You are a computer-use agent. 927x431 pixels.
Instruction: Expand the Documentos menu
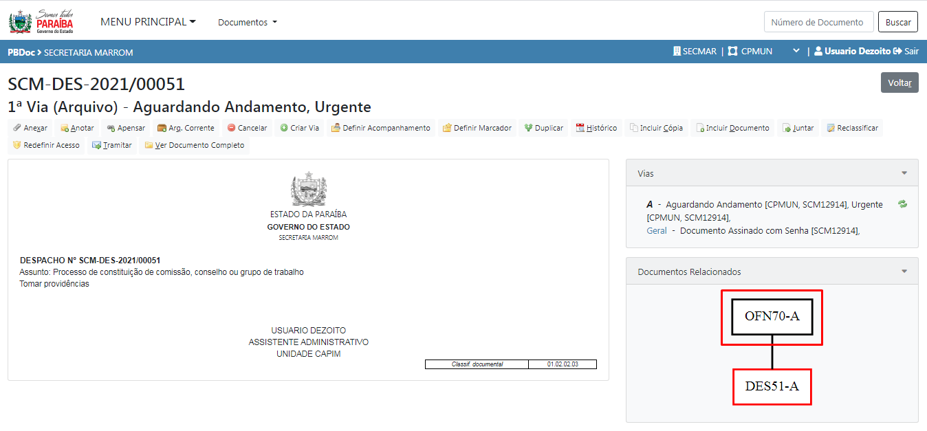[247, 23]
